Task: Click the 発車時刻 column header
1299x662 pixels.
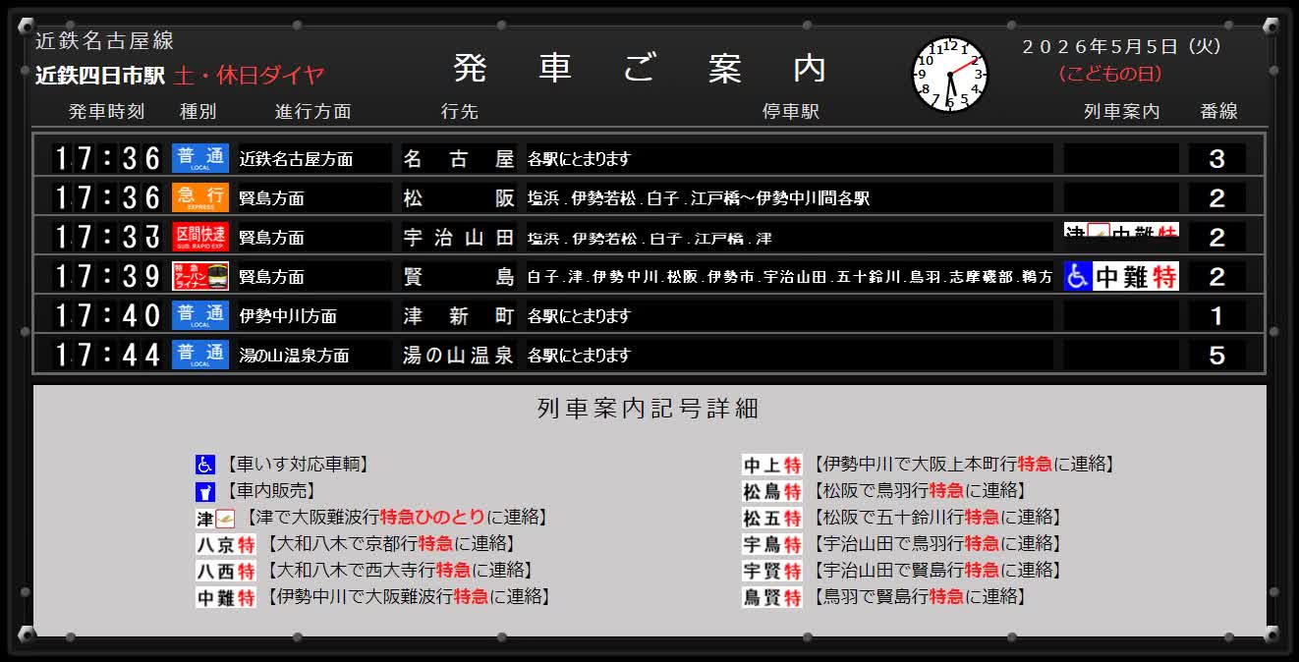Action: 106,112
